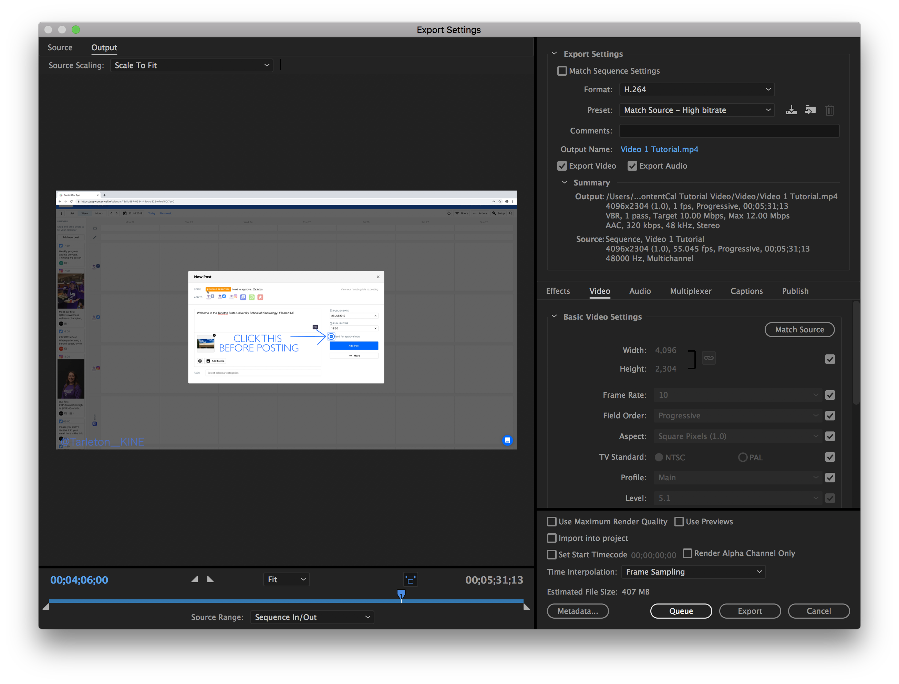Click the out-point handle on timeline
The height and width of the screenshot is (684, 899).
527,607
